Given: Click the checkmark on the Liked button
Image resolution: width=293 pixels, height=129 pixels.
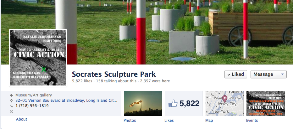Looking at the screenshot, I should pyautogui.click(x=229, y=75).
